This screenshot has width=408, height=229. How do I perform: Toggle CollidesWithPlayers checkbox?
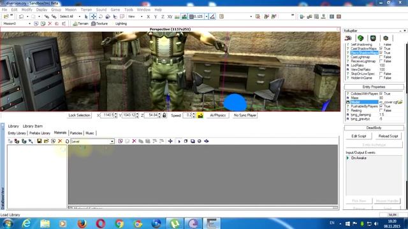(381, 94)
